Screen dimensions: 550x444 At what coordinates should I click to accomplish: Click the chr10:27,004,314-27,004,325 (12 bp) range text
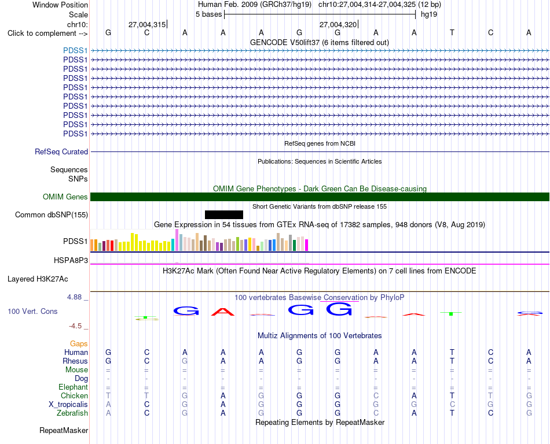tap(380, 5)
